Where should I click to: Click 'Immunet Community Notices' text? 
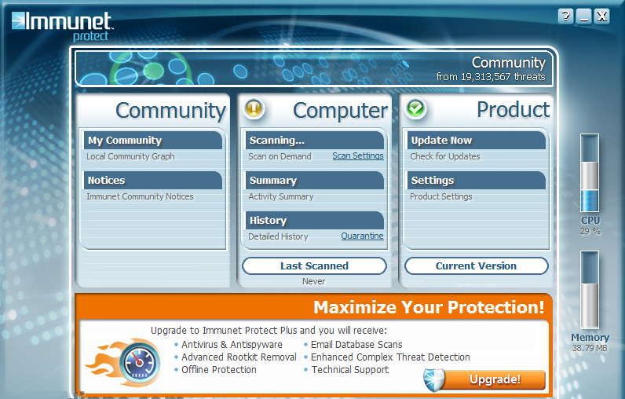tap(140, 196)
